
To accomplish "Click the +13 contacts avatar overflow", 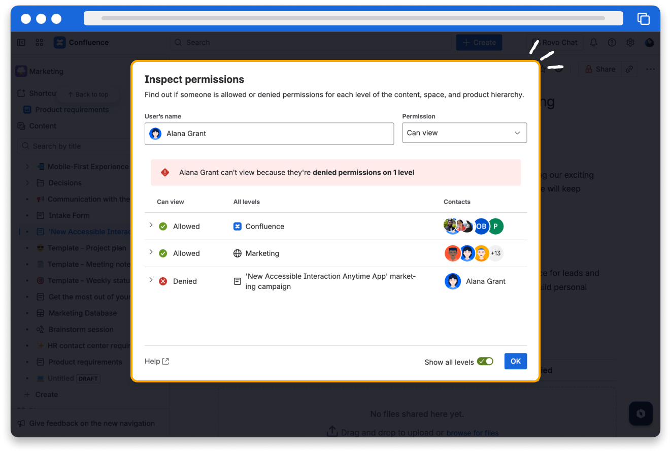I will (495, 253).
